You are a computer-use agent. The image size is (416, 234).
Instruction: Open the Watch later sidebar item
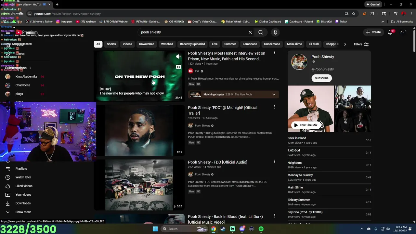coord(23,177)
